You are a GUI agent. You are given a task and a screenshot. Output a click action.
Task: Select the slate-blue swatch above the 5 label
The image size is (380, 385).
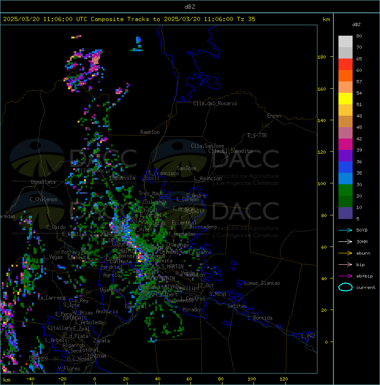[x=345, y=213]
